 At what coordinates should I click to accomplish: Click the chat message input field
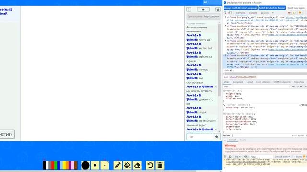click(200, 137)
